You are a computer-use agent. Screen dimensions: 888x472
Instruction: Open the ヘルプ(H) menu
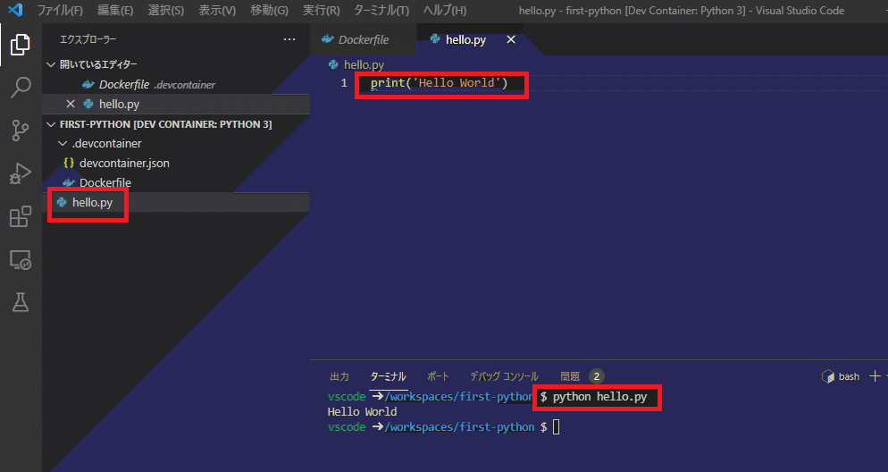(445, 10)
